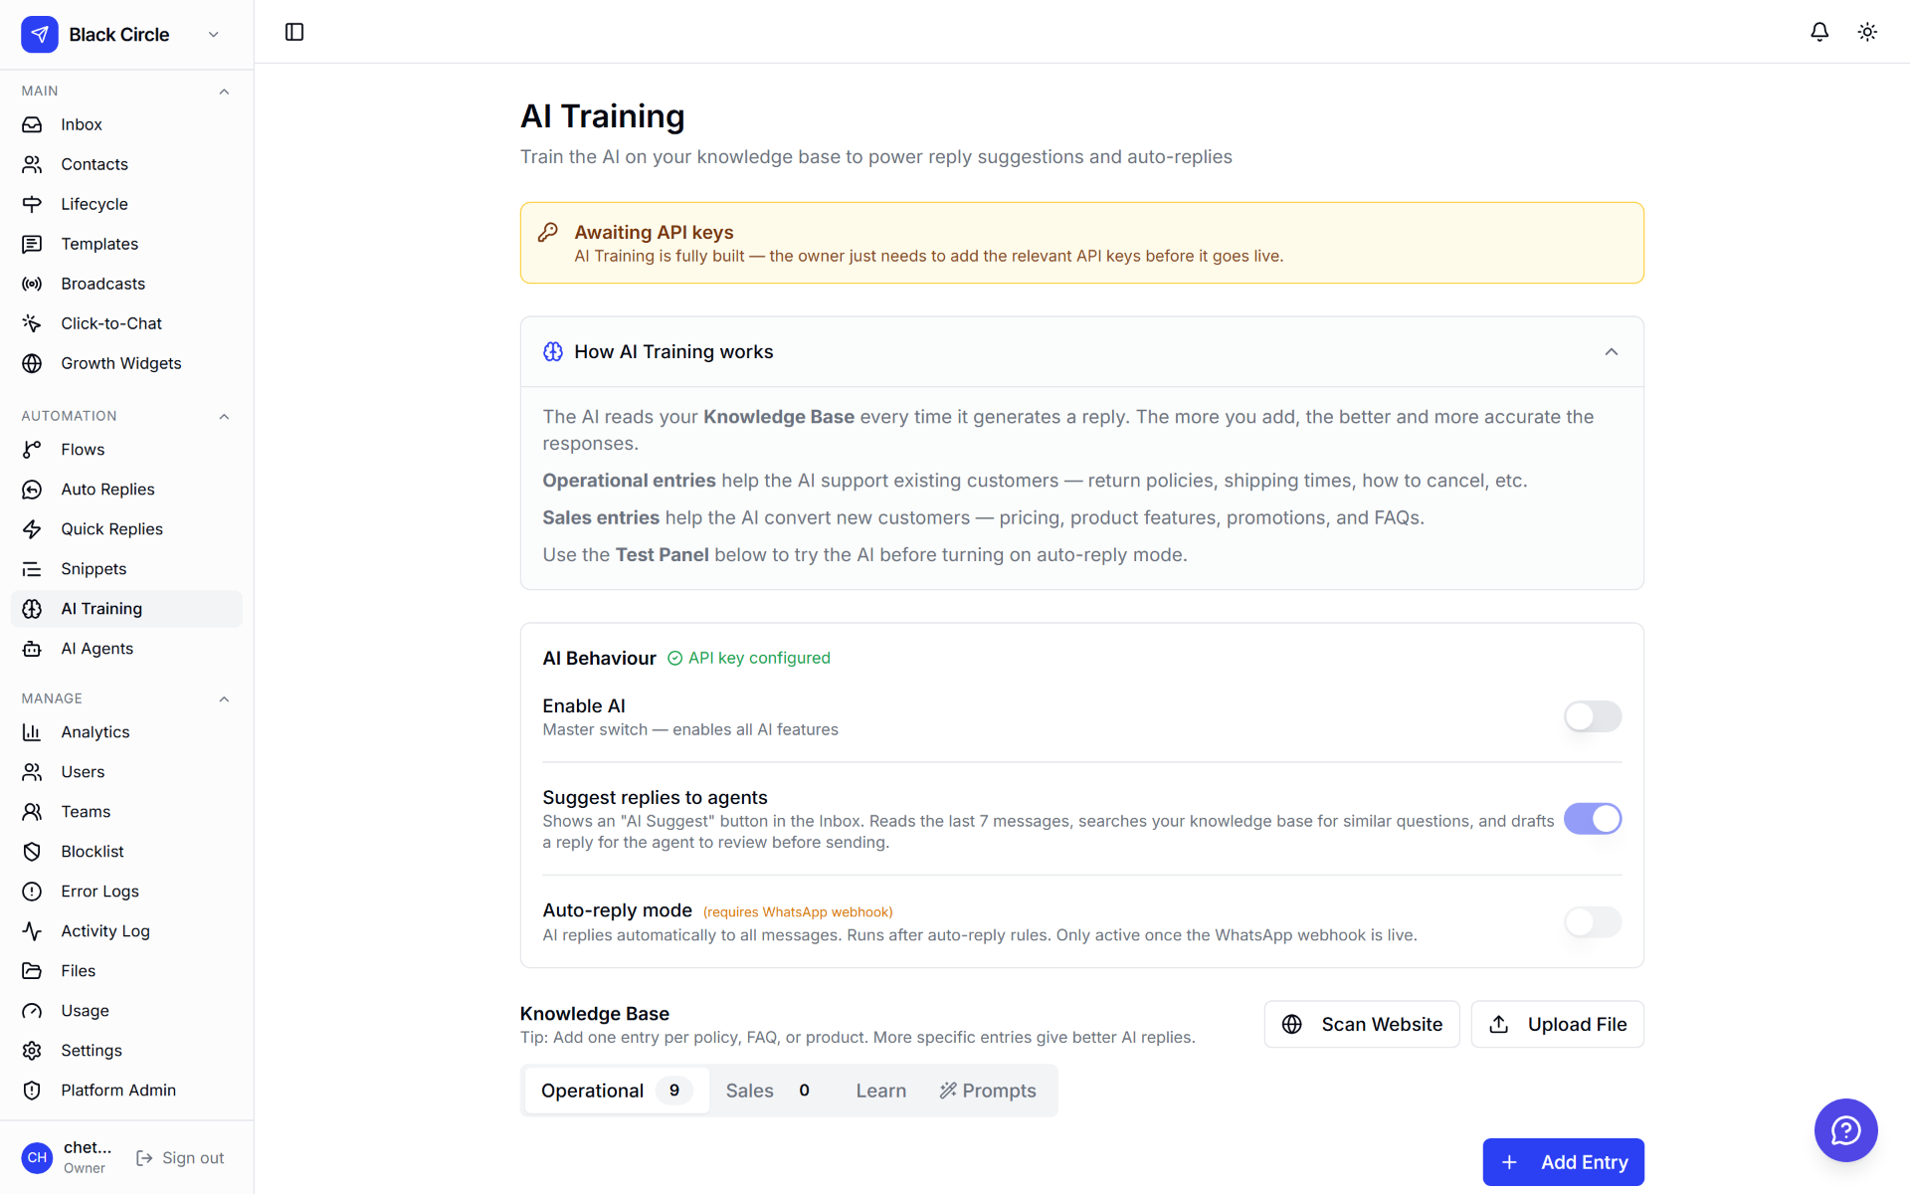
Task: Open the Inbox sidebar icon
Action: (32, 124)
